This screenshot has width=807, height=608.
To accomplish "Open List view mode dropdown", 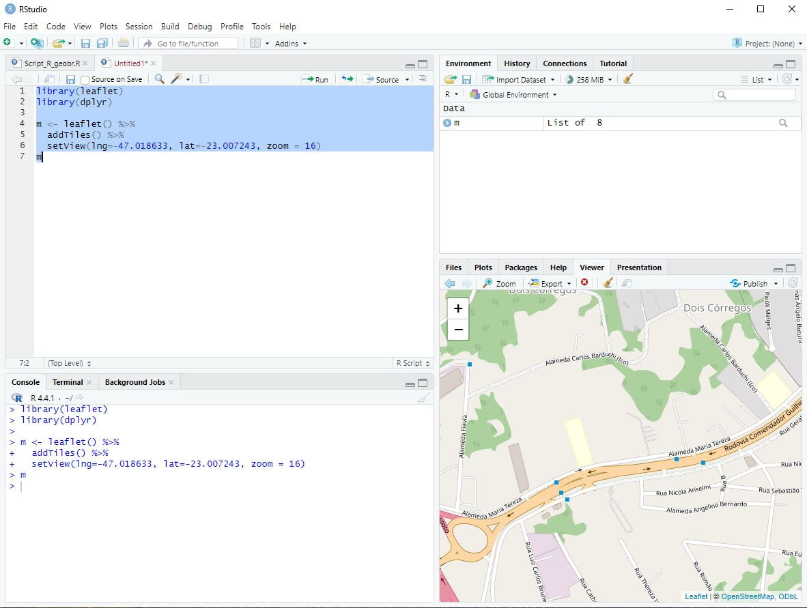I will (x=756, y=80).
